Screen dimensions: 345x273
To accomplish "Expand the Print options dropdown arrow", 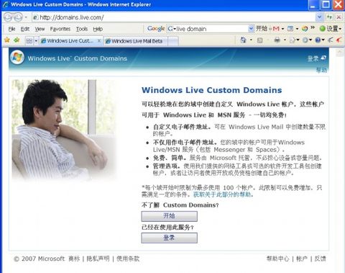I will point(285,40).
